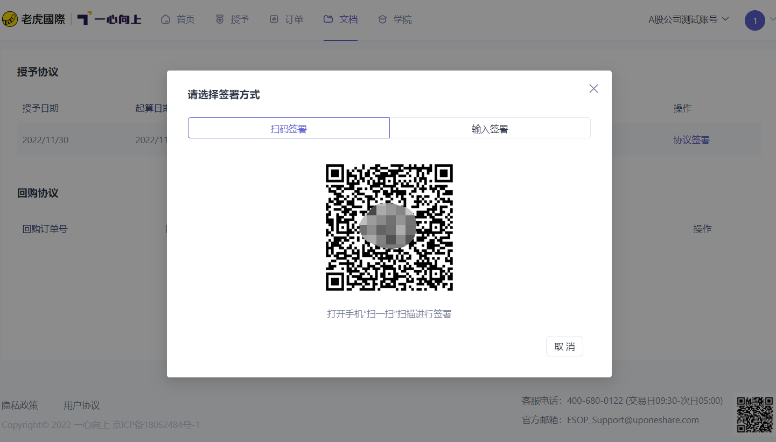
Task: Click the order icon beside 订单
Action: [274, 19]
